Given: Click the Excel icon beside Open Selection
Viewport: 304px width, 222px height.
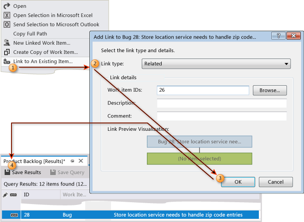Looking at the screenshot, I should (x=7, y=15).
